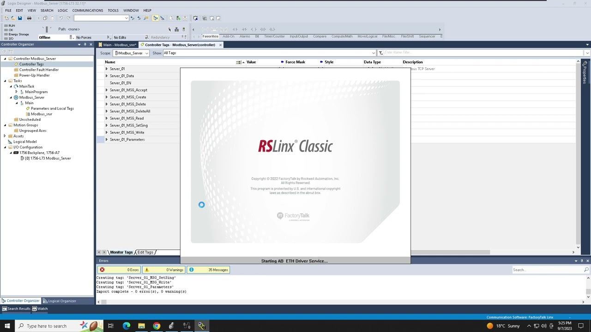Open the Watch tab
The width and height of the screenshot is (591, 332).
[x=41, y=308]
